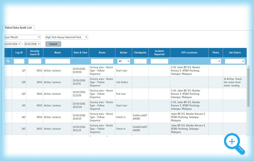Click the table's vertical scrollbar
This screenshot has height=161, width=254.
click(248, 88)
